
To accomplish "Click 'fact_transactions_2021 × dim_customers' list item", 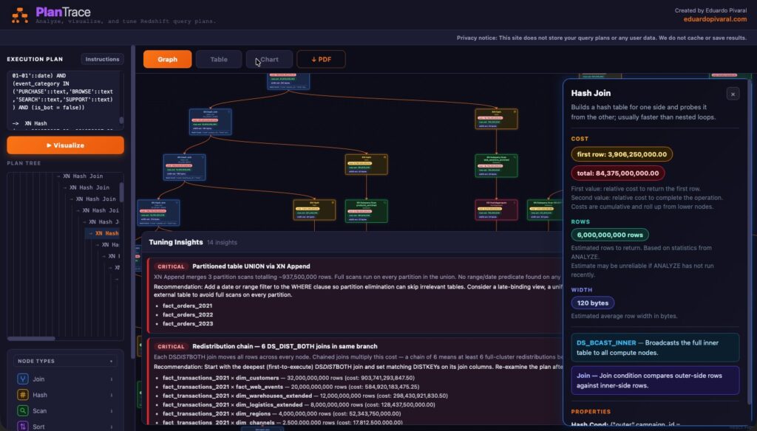I will pyautogui.click(x=288, y=378).
